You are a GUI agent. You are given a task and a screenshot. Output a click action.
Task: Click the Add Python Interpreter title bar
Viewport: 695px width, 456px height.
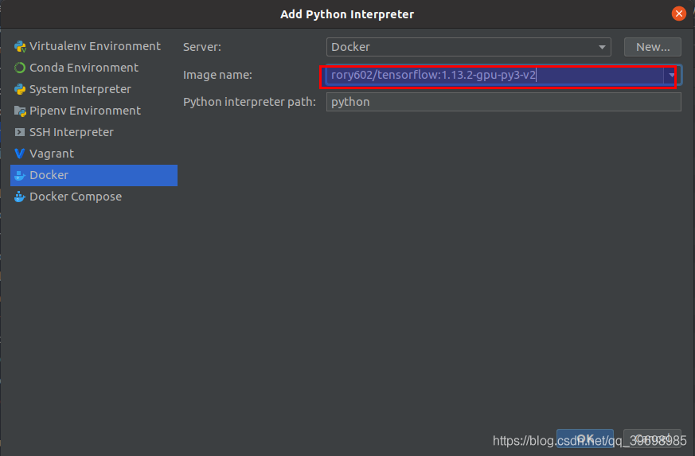pyautogui.click(x=347, y=14)
